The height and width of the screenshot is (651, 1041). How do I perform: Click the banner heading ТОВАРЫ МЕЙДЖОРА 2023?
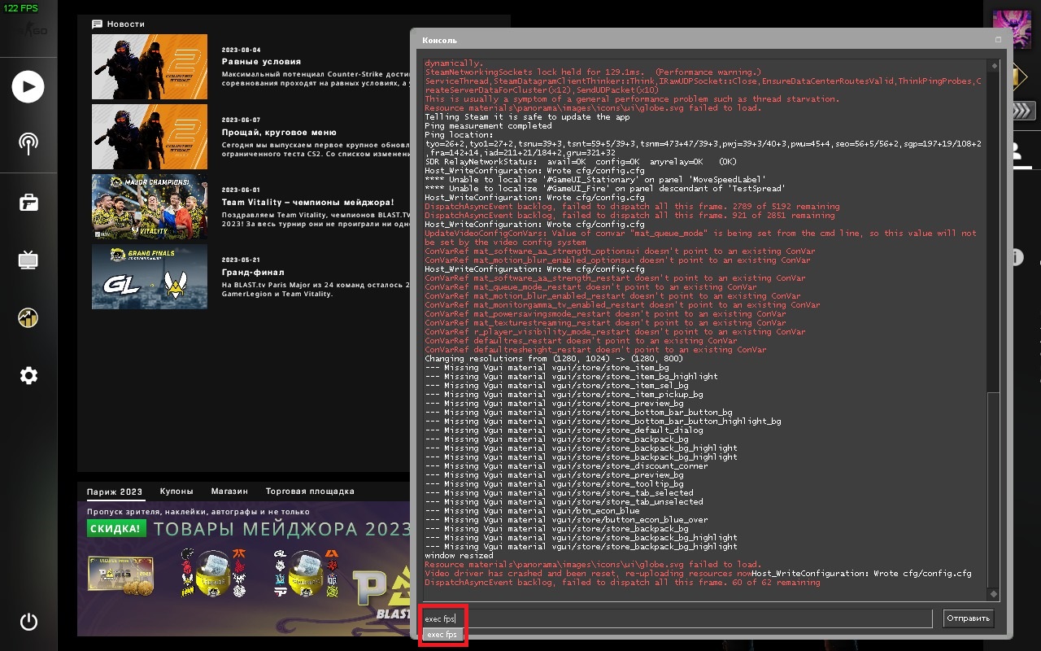281,530
